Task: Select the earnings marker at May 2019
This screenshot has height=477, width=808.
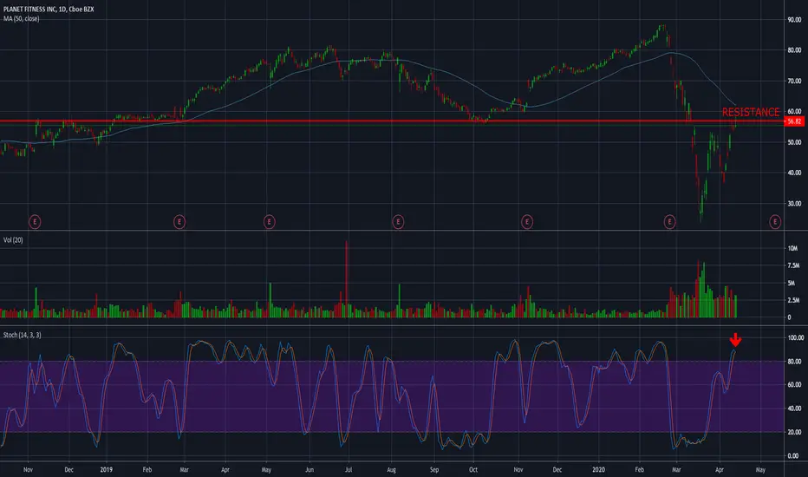Action: 269,222
